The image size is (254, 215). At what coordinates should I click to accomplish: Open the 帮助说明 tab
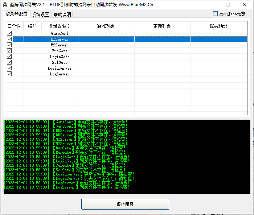(62, 15)
